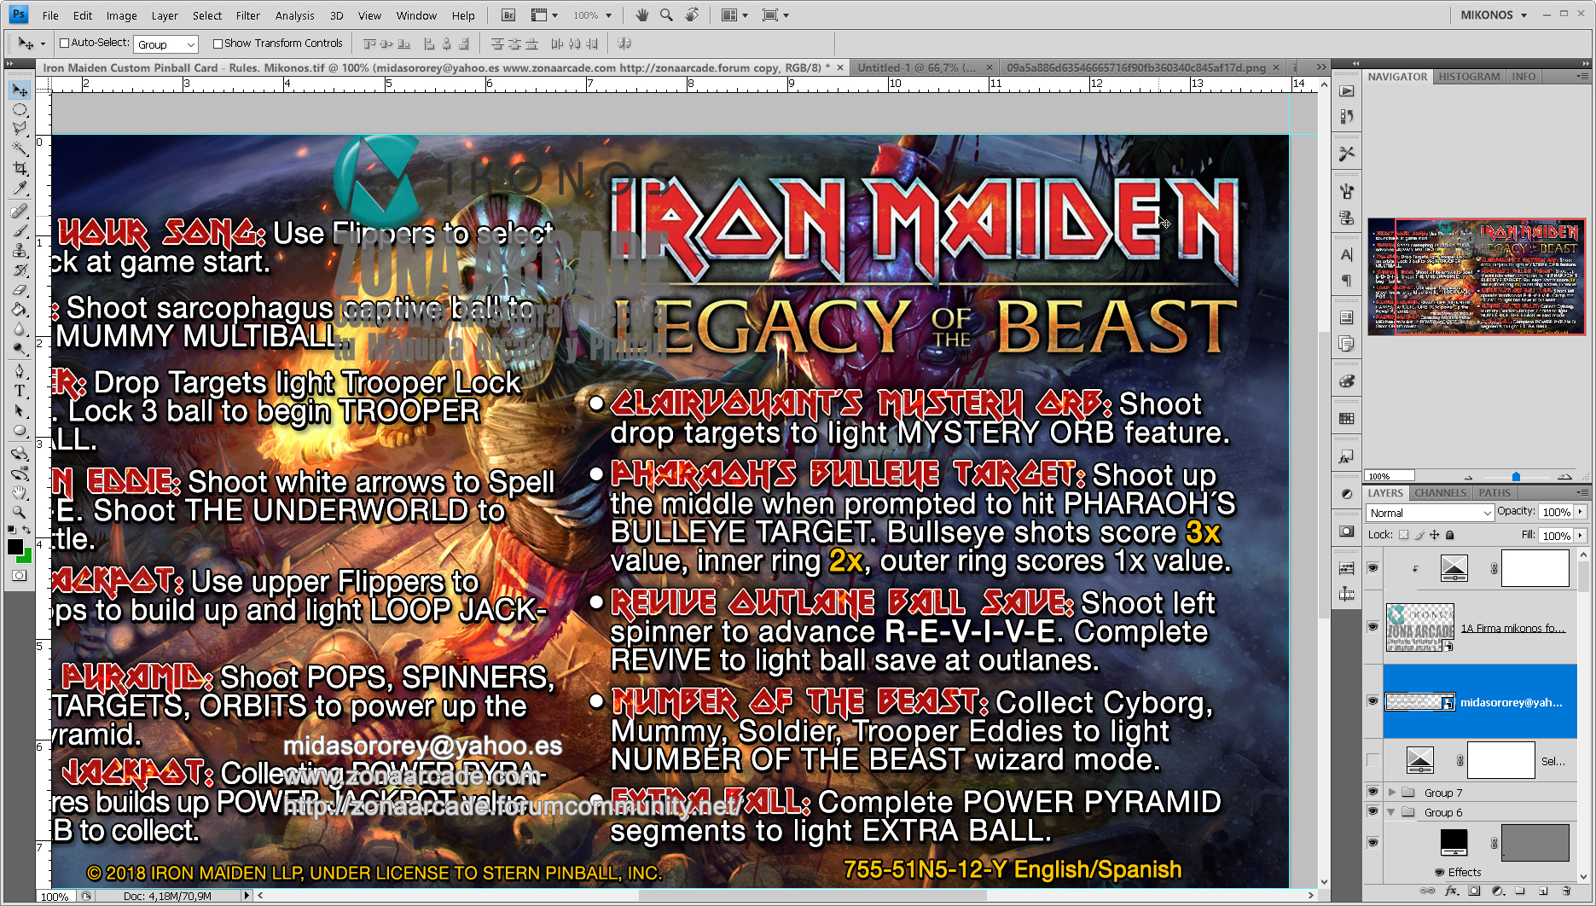1596x906 pixels.
Task: Select the 1A Firma mikonos layer
Action: point(1512,629)
